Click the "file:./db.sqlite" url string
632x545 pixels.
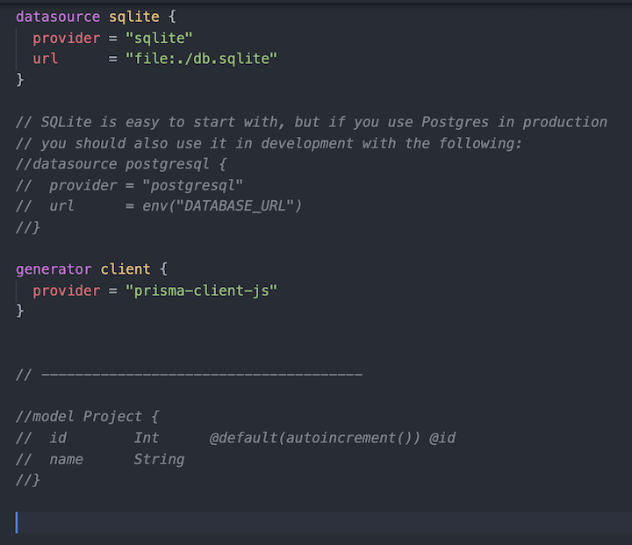202,59
